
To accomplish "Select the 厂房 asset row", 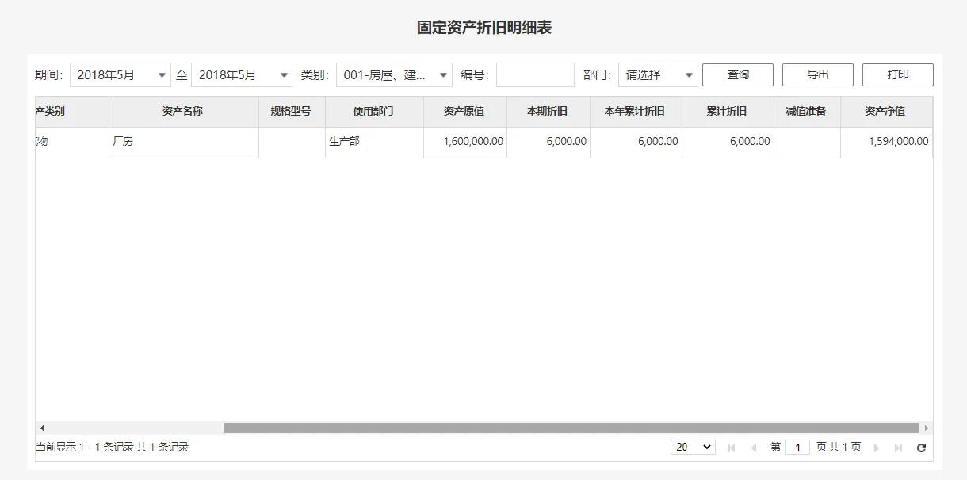I will click(184, 142).
